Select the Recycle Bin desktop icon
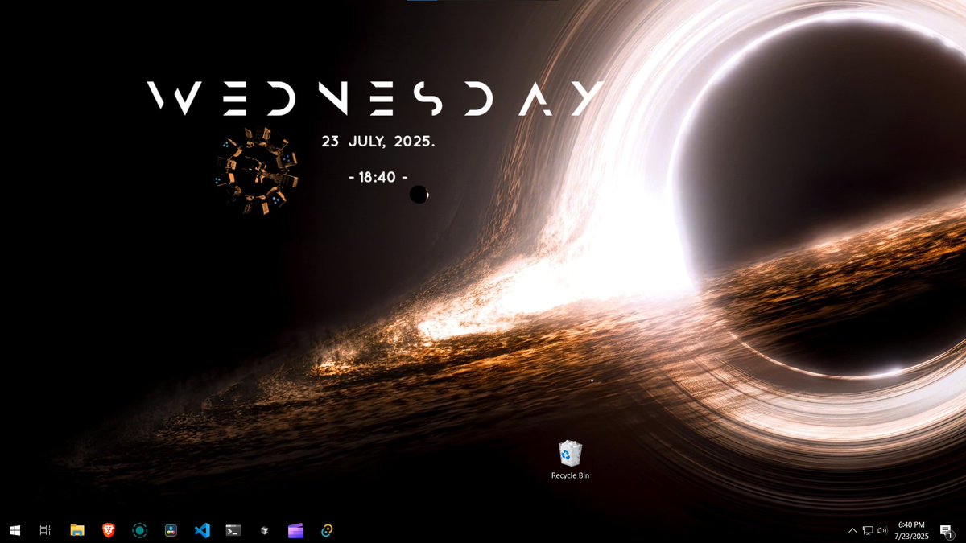Screen dimensions: 966x543 (x=570, y=460)
